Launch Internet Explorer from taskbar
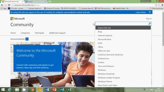 (10, 90)
